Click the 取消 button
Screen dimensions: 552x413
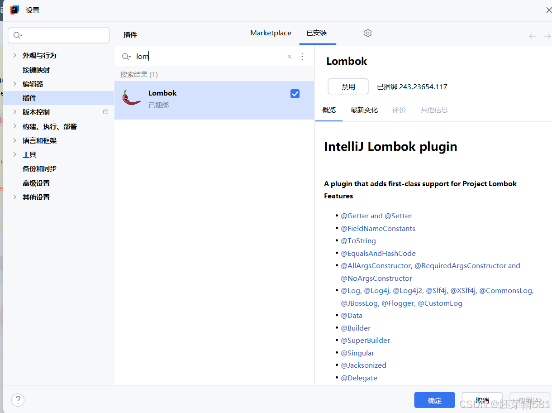coord(482,400)
